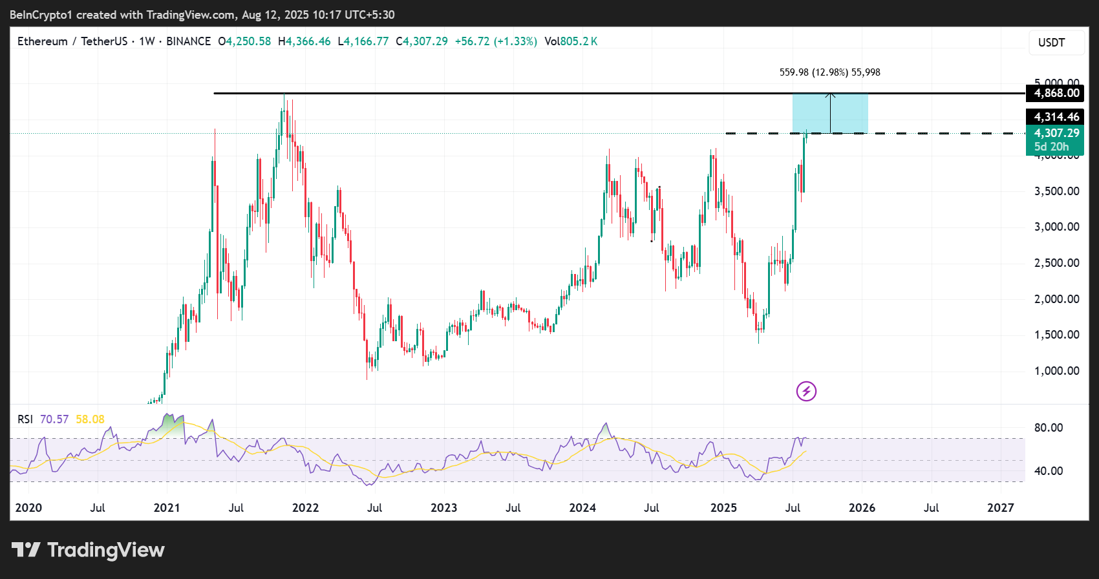Click the yellow RSI moving average value 58.08

click(x=90, y=419)
